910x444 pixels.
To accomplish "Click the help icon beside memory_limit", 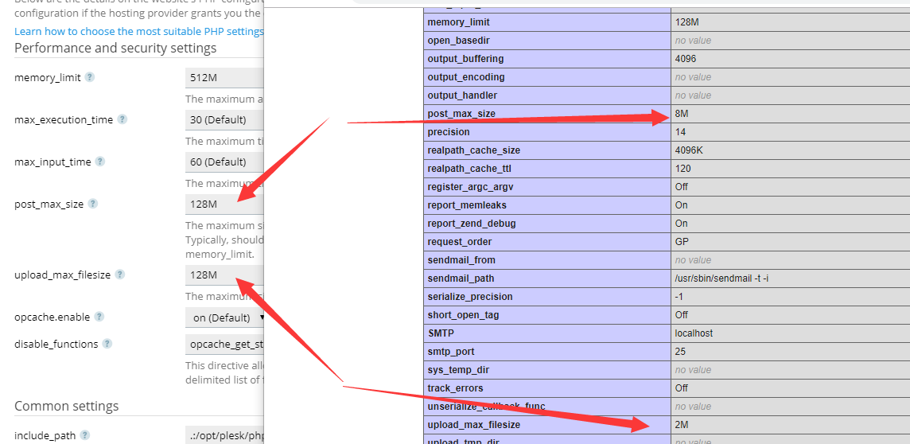I will tap(90, 78).
